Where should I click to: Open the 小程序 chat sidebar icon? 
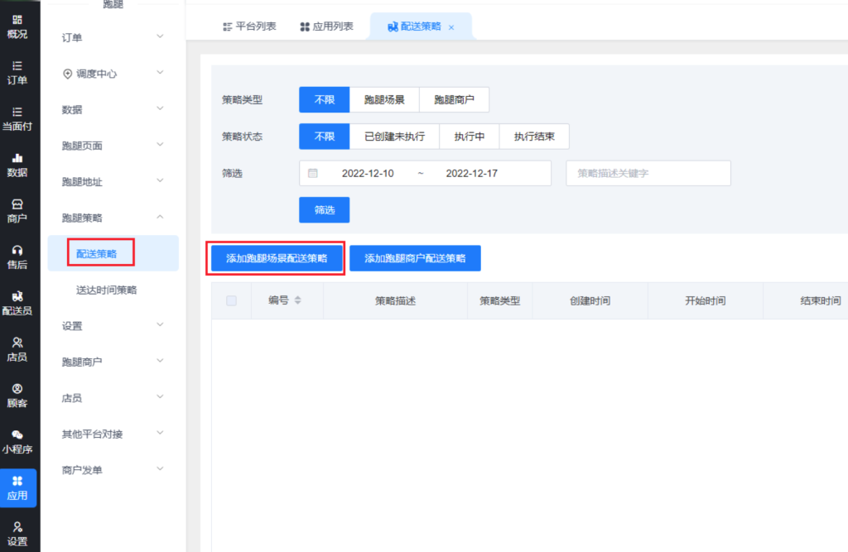[x=17, y=442]
